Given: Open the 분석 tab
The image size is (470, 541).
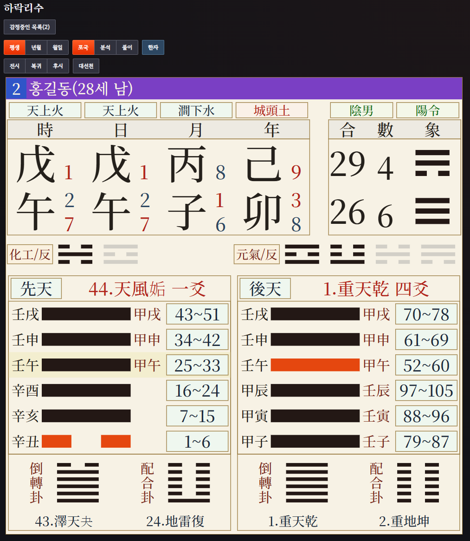Looking at the screenshot, I should pos(105,47).
